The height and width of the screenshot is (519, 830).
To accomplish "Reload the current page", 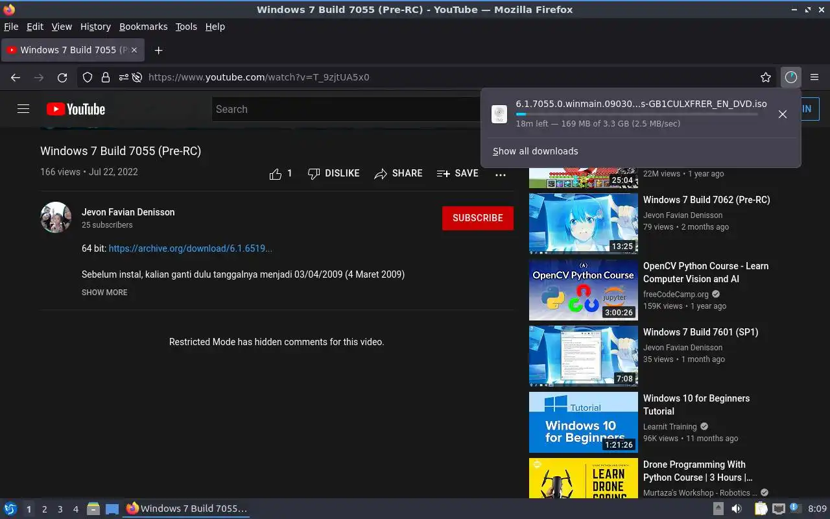I will click(x=62, y=77).
